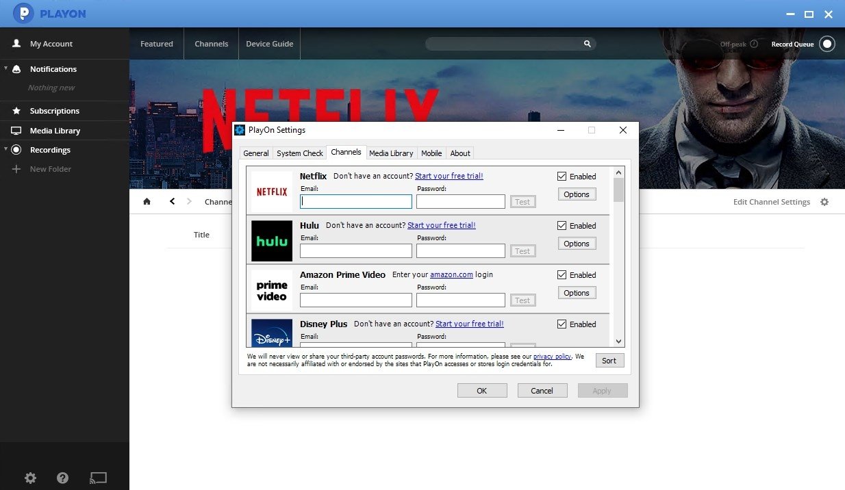Open settings gear in sidebar bottom
845x490 pixels.
click(x=30, y=478)
